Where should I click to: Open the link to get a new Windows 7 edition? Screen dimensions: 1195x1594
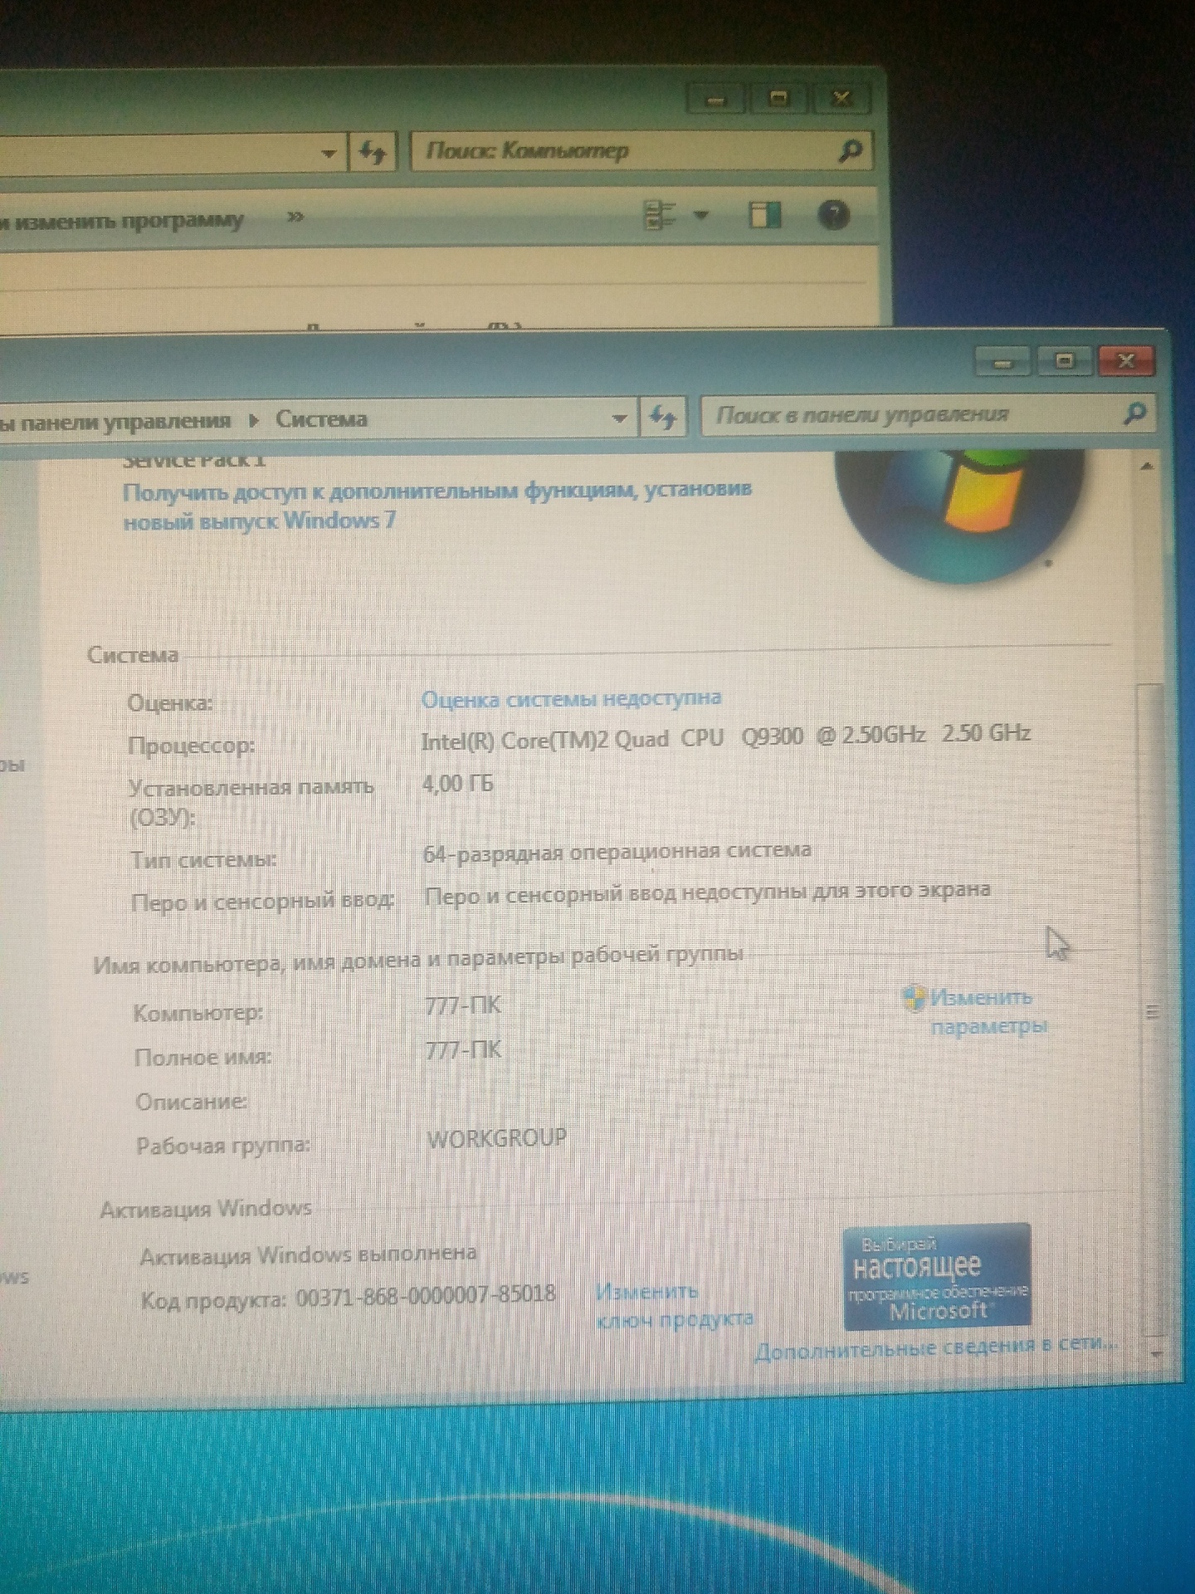(x=437, y=505)
